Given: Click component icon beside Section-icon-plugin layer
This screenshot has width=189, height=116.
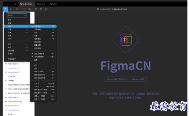Looking at the screenshot, I should point(6,102).
